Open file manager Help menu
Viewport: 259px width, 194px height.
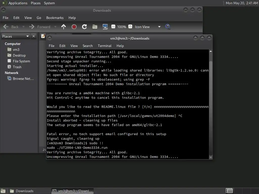pos(72,18)
